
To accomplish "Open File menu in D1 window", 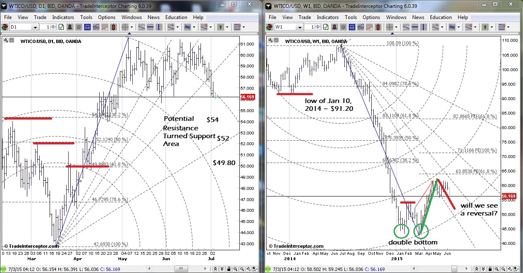I will click(x=8, y=17).
